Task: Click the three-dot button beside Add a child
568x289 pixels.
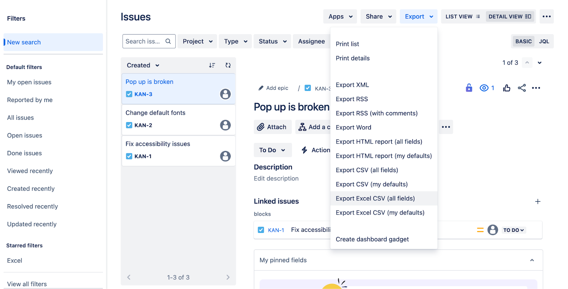Action: pyautogui.click(x=446, y=127)
